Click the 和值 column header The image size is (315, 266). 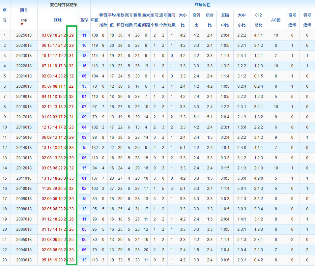95,20
